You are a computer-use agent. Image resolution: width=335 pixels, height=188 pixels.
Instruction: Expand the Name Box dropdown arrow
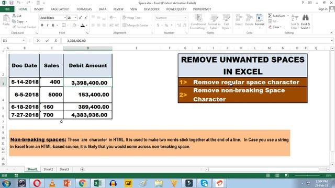pos(24,41)
